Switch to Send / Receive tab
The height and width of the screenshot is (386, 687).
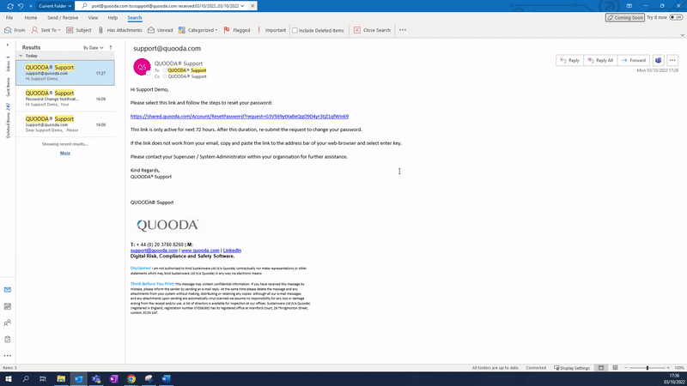[63, 18]
